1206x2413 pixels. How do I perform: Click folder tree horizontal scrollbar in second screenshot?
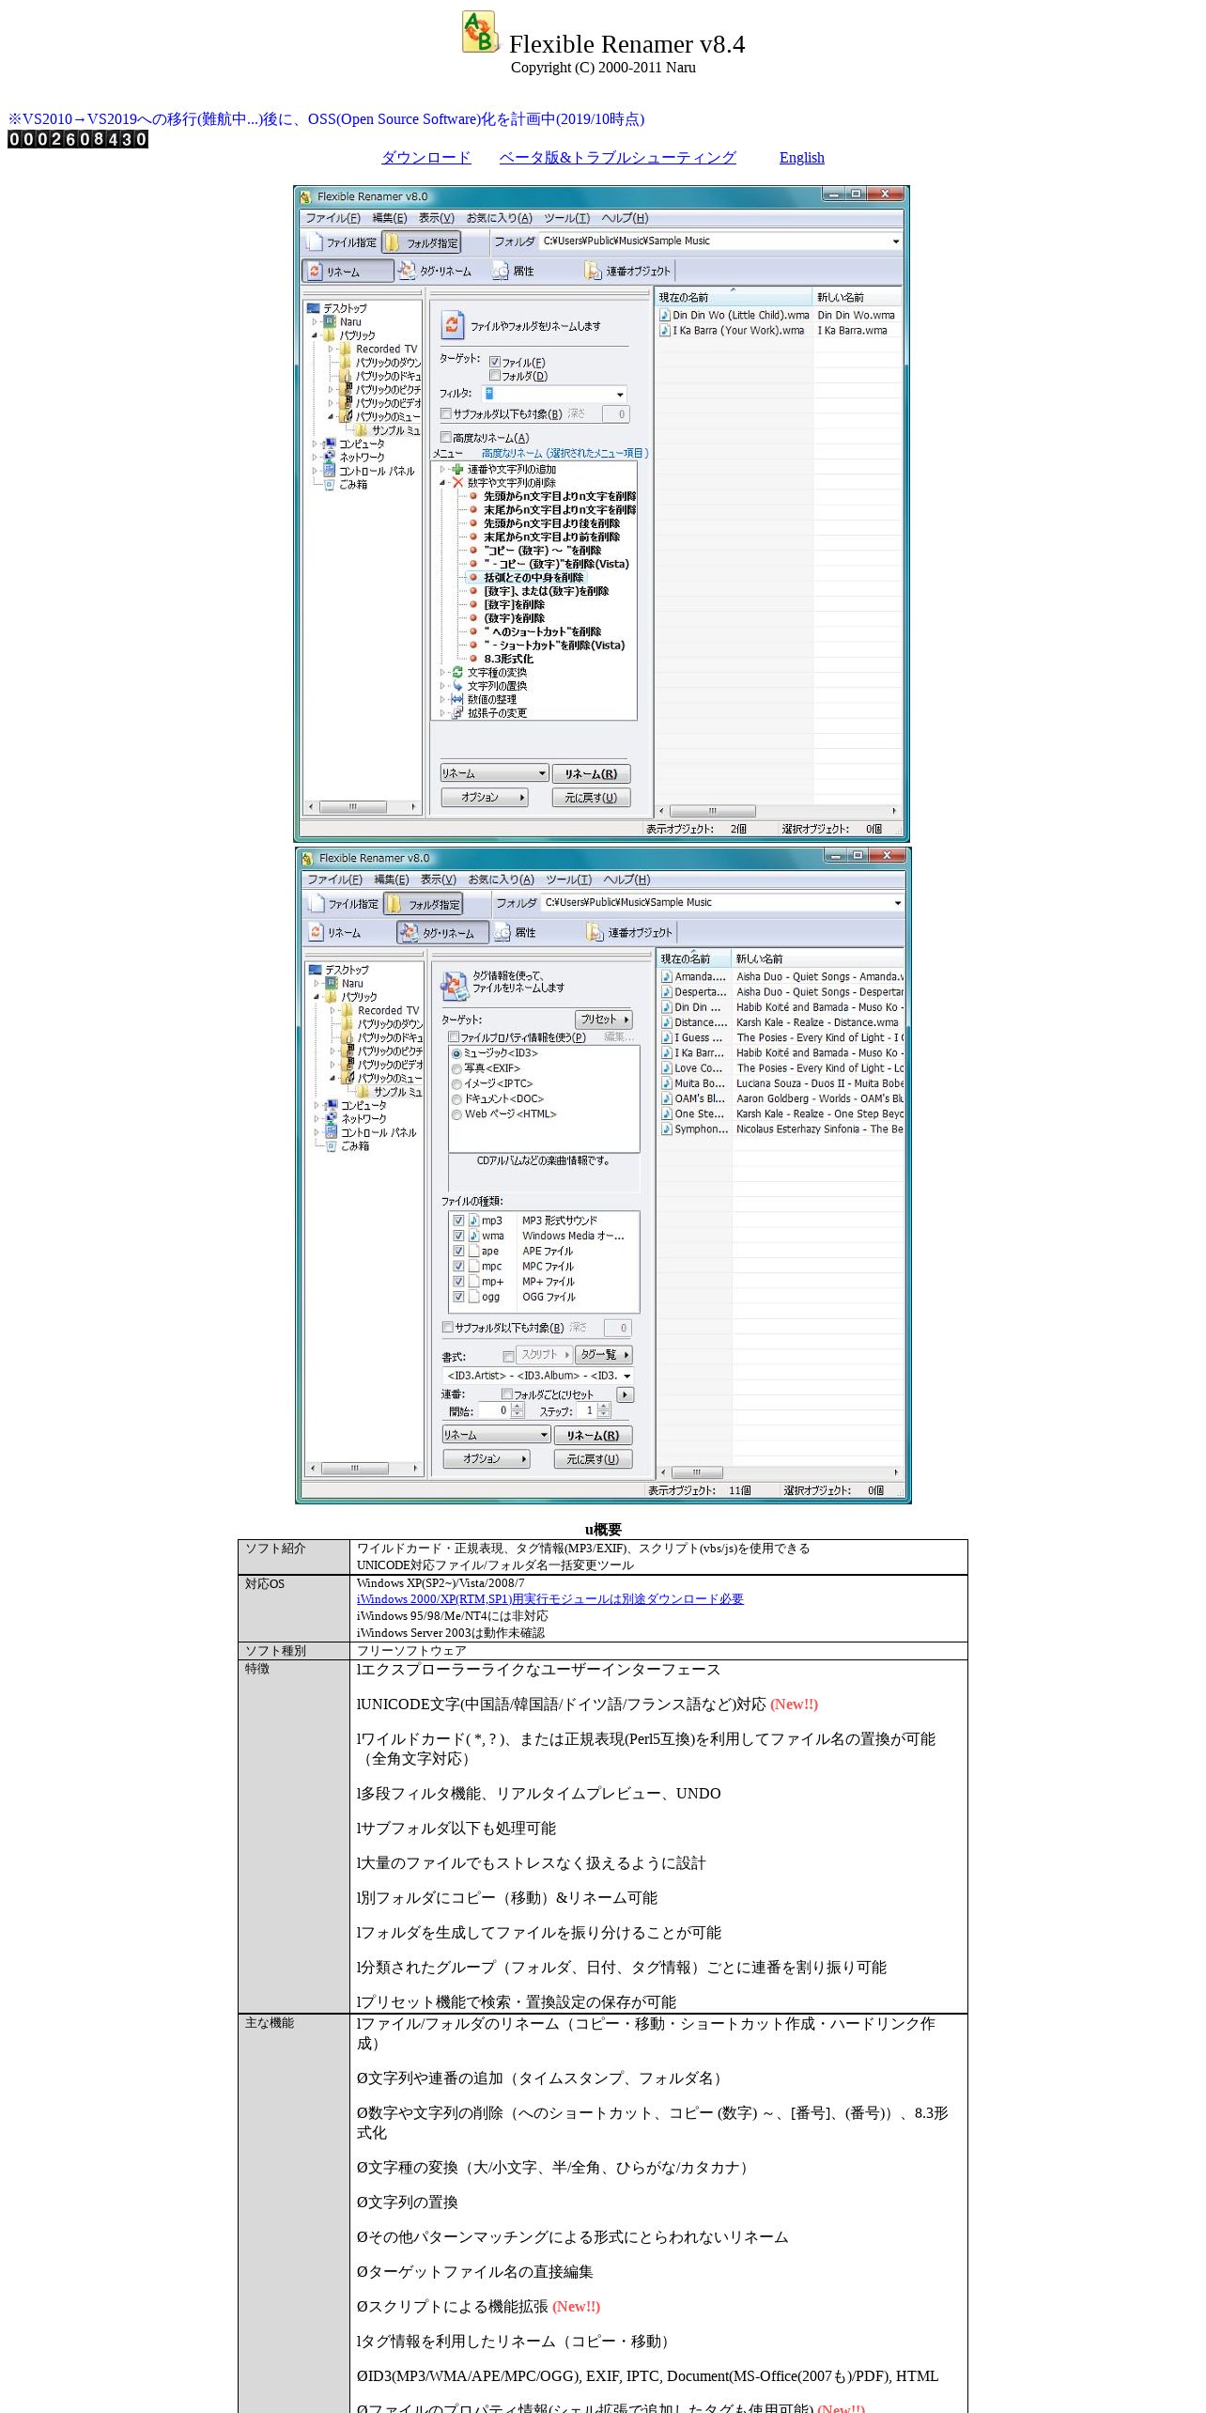363,1468
